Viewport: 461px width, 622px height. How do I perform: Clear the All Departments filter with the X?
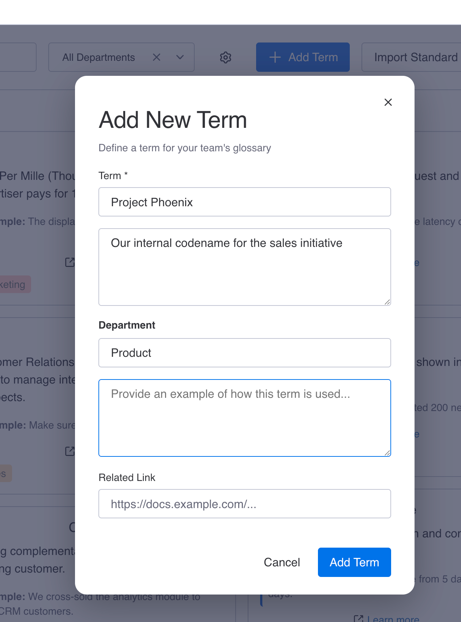157,57
